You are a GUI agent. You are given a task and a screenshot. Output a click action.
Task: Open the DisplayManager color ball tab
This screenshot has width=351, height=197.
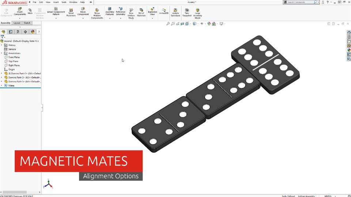pyautogui.click(x=33, y=32)
